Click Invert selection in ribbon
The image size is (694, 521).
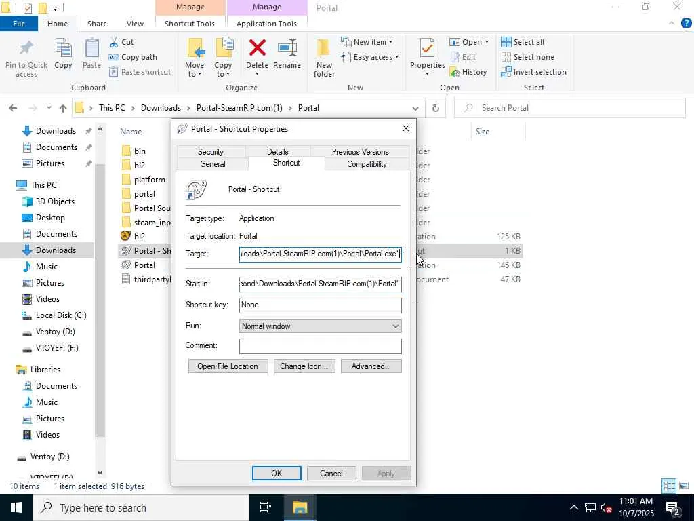click(533, 72)
